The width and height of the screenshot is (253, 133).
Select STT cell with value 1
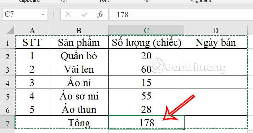click(32, 55)
